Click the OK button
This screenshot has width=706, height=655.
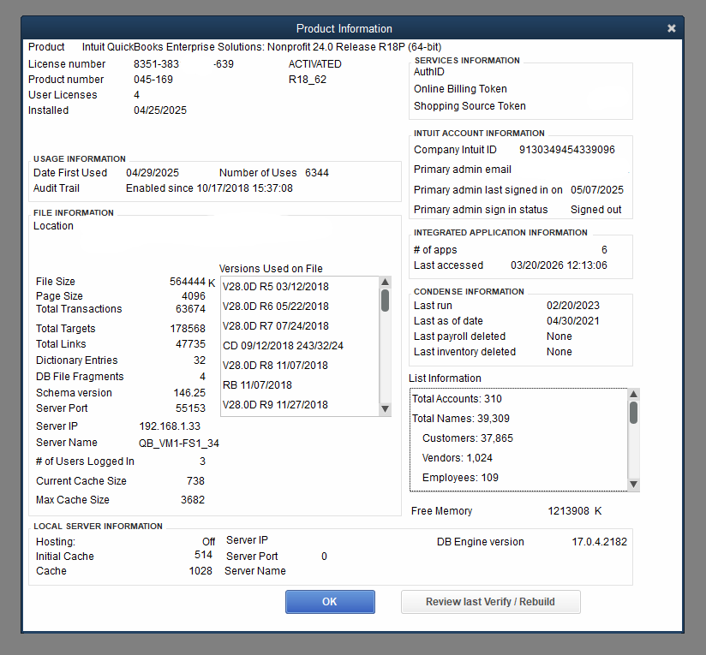(330, 602)
